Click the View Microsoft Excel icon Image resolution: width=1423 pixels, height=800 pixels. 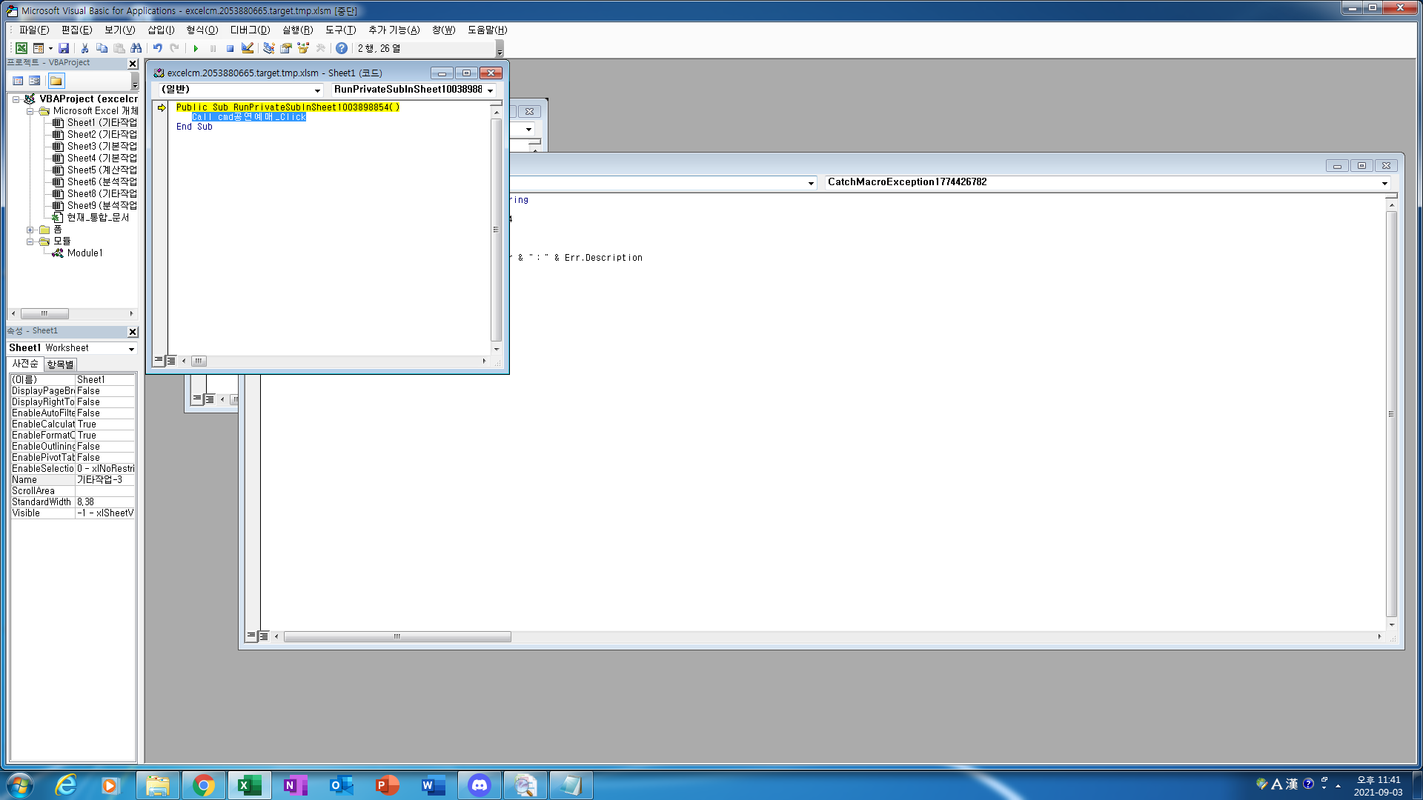coord(21,48)
